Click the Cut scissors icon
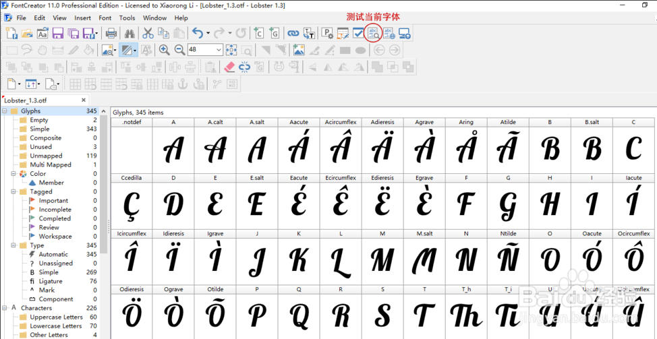 point(148,33)
